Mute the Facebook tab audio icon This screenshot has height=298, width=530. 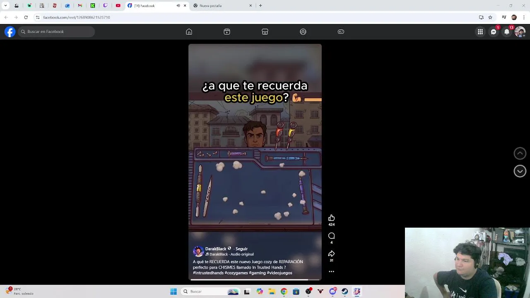tap(178, 6)
